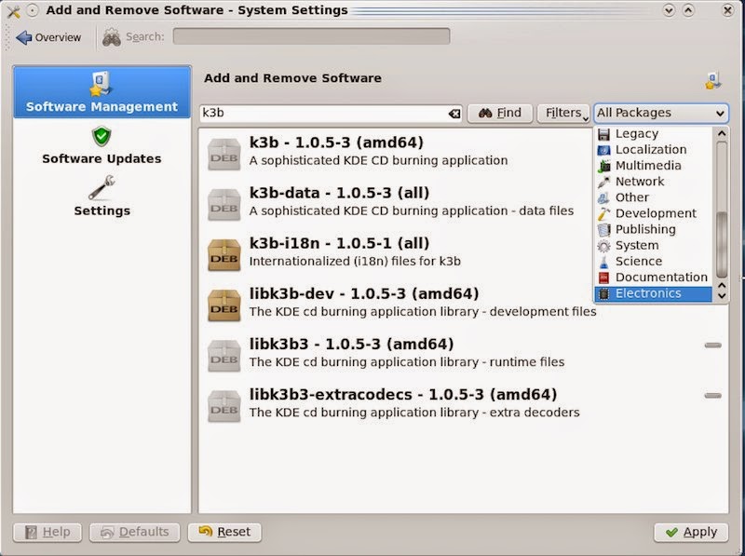The image size is (745, 556).
Task: Click the category list scroll up arrow
Action: coord(722,133)
